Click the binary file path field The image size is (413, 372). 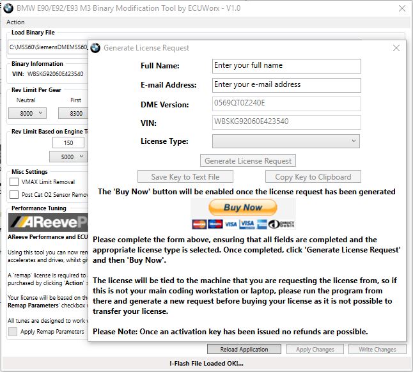click(x=48, y=47)
